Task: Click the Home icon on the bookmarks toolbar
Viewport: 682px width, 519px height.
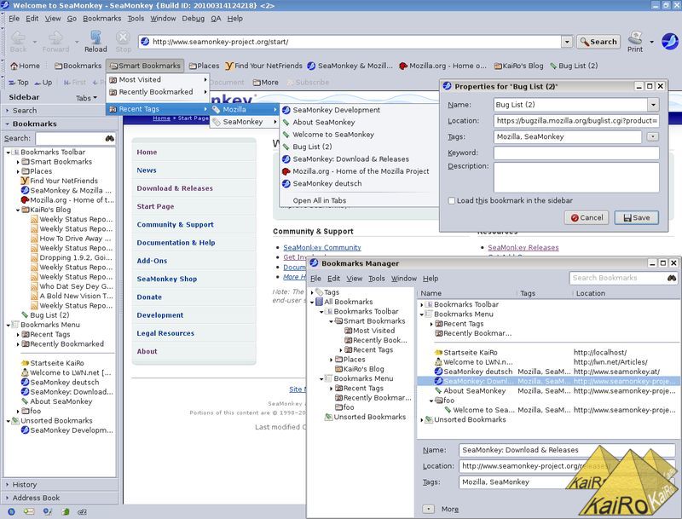Action: (x=14, y=66)
